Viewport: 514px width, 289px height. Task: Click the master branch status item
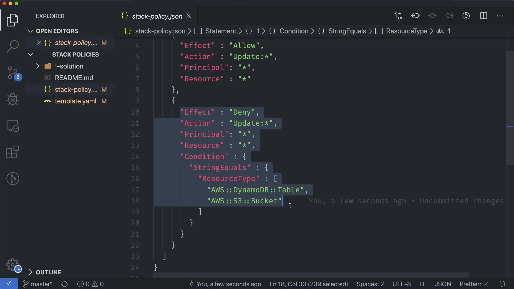tap(38, 284)
